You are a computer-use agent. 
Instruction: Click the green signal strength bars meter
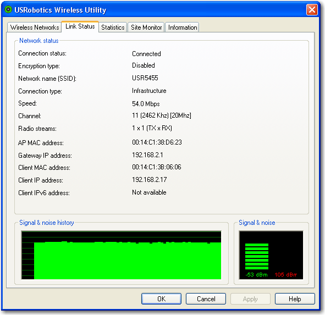pos(257,256)
